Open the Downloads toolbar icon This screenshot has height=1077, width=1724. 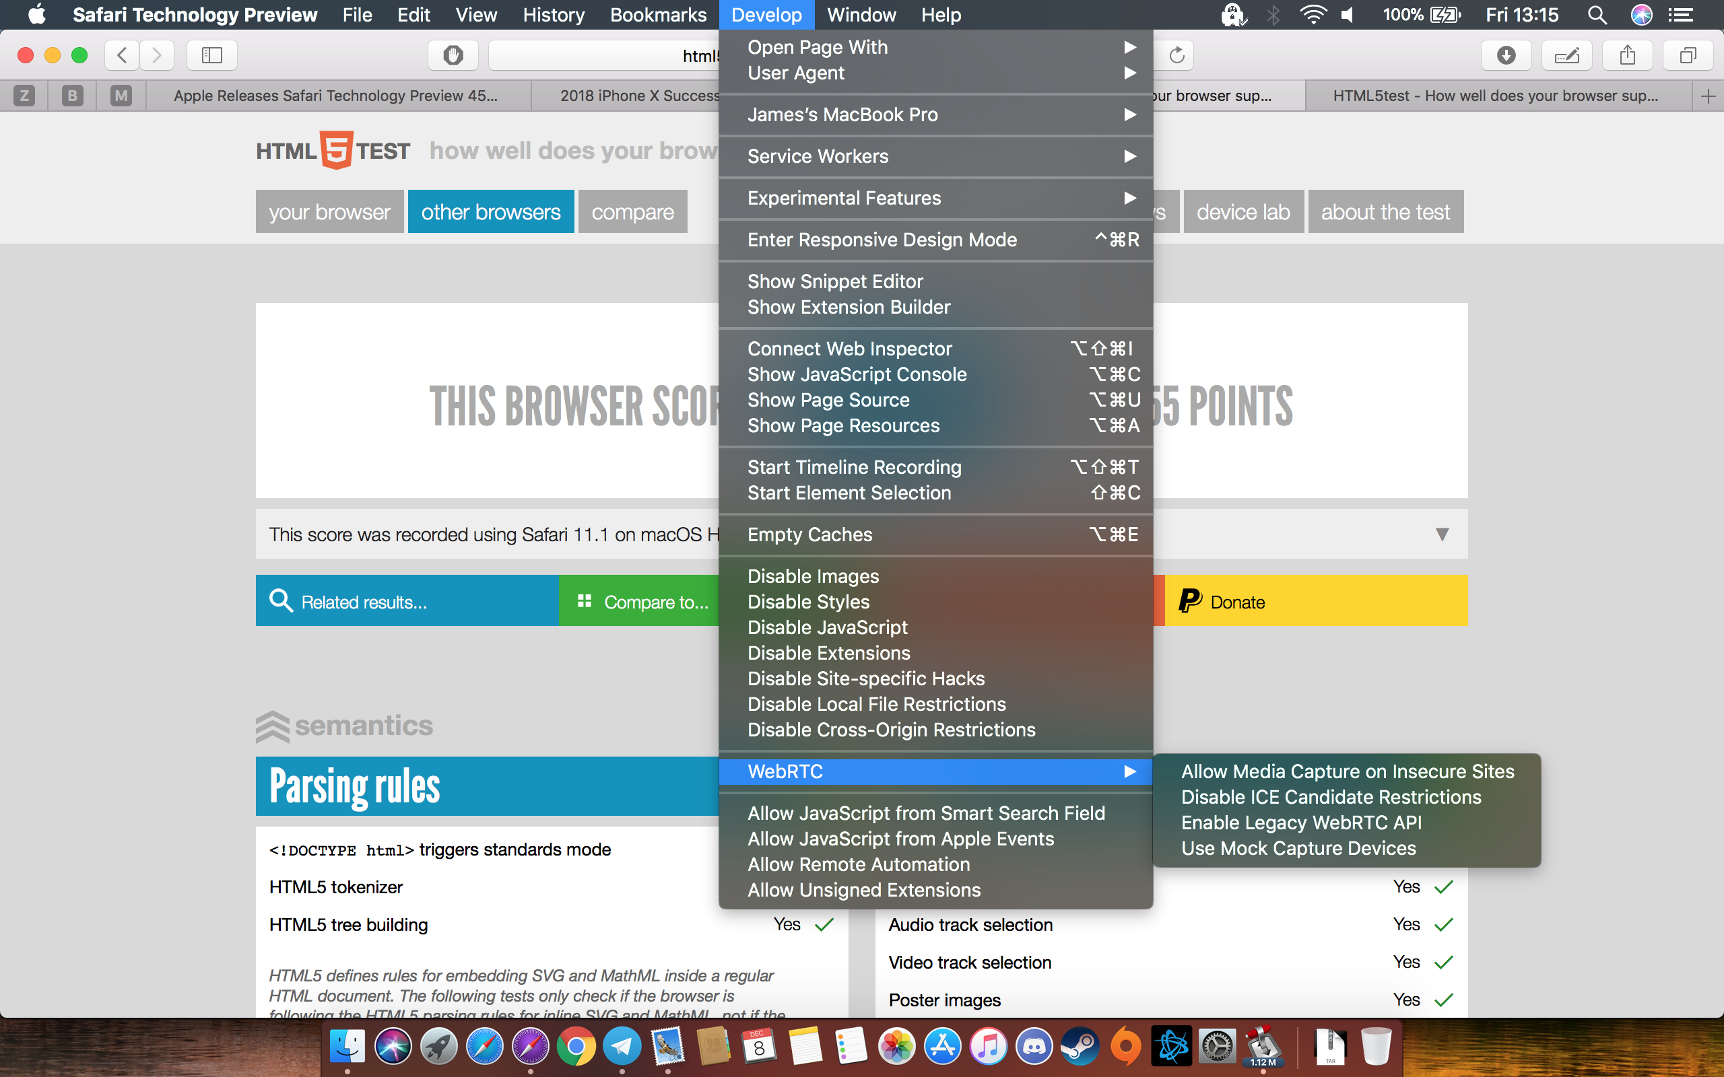[1506, 55]
